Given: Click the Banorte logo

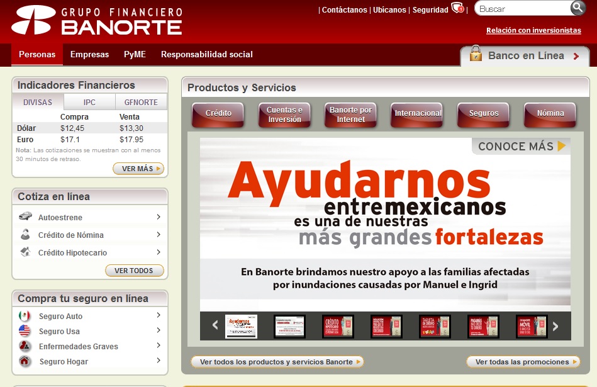Looking at the screenshot, I should (97, 21).
